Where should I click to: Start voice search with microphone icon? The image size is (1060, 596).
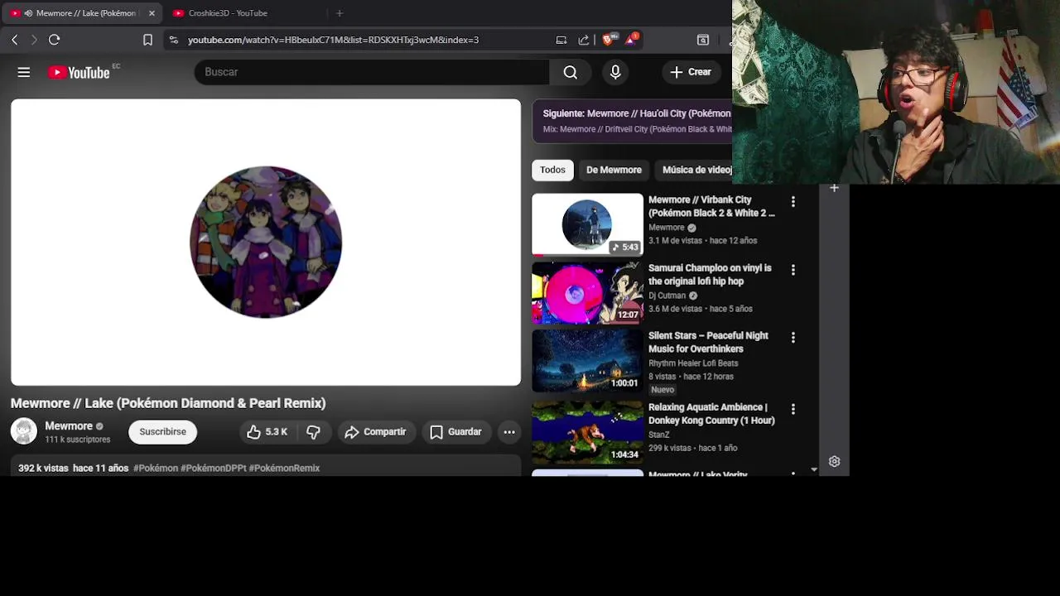615,72
